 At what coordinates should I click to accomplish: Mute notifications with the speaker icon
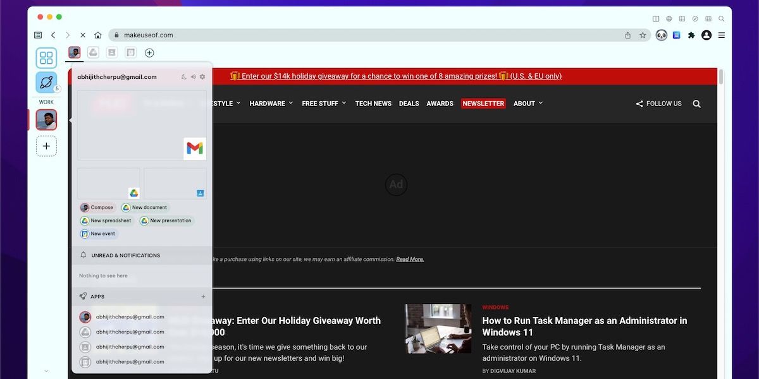click(194, 77)
